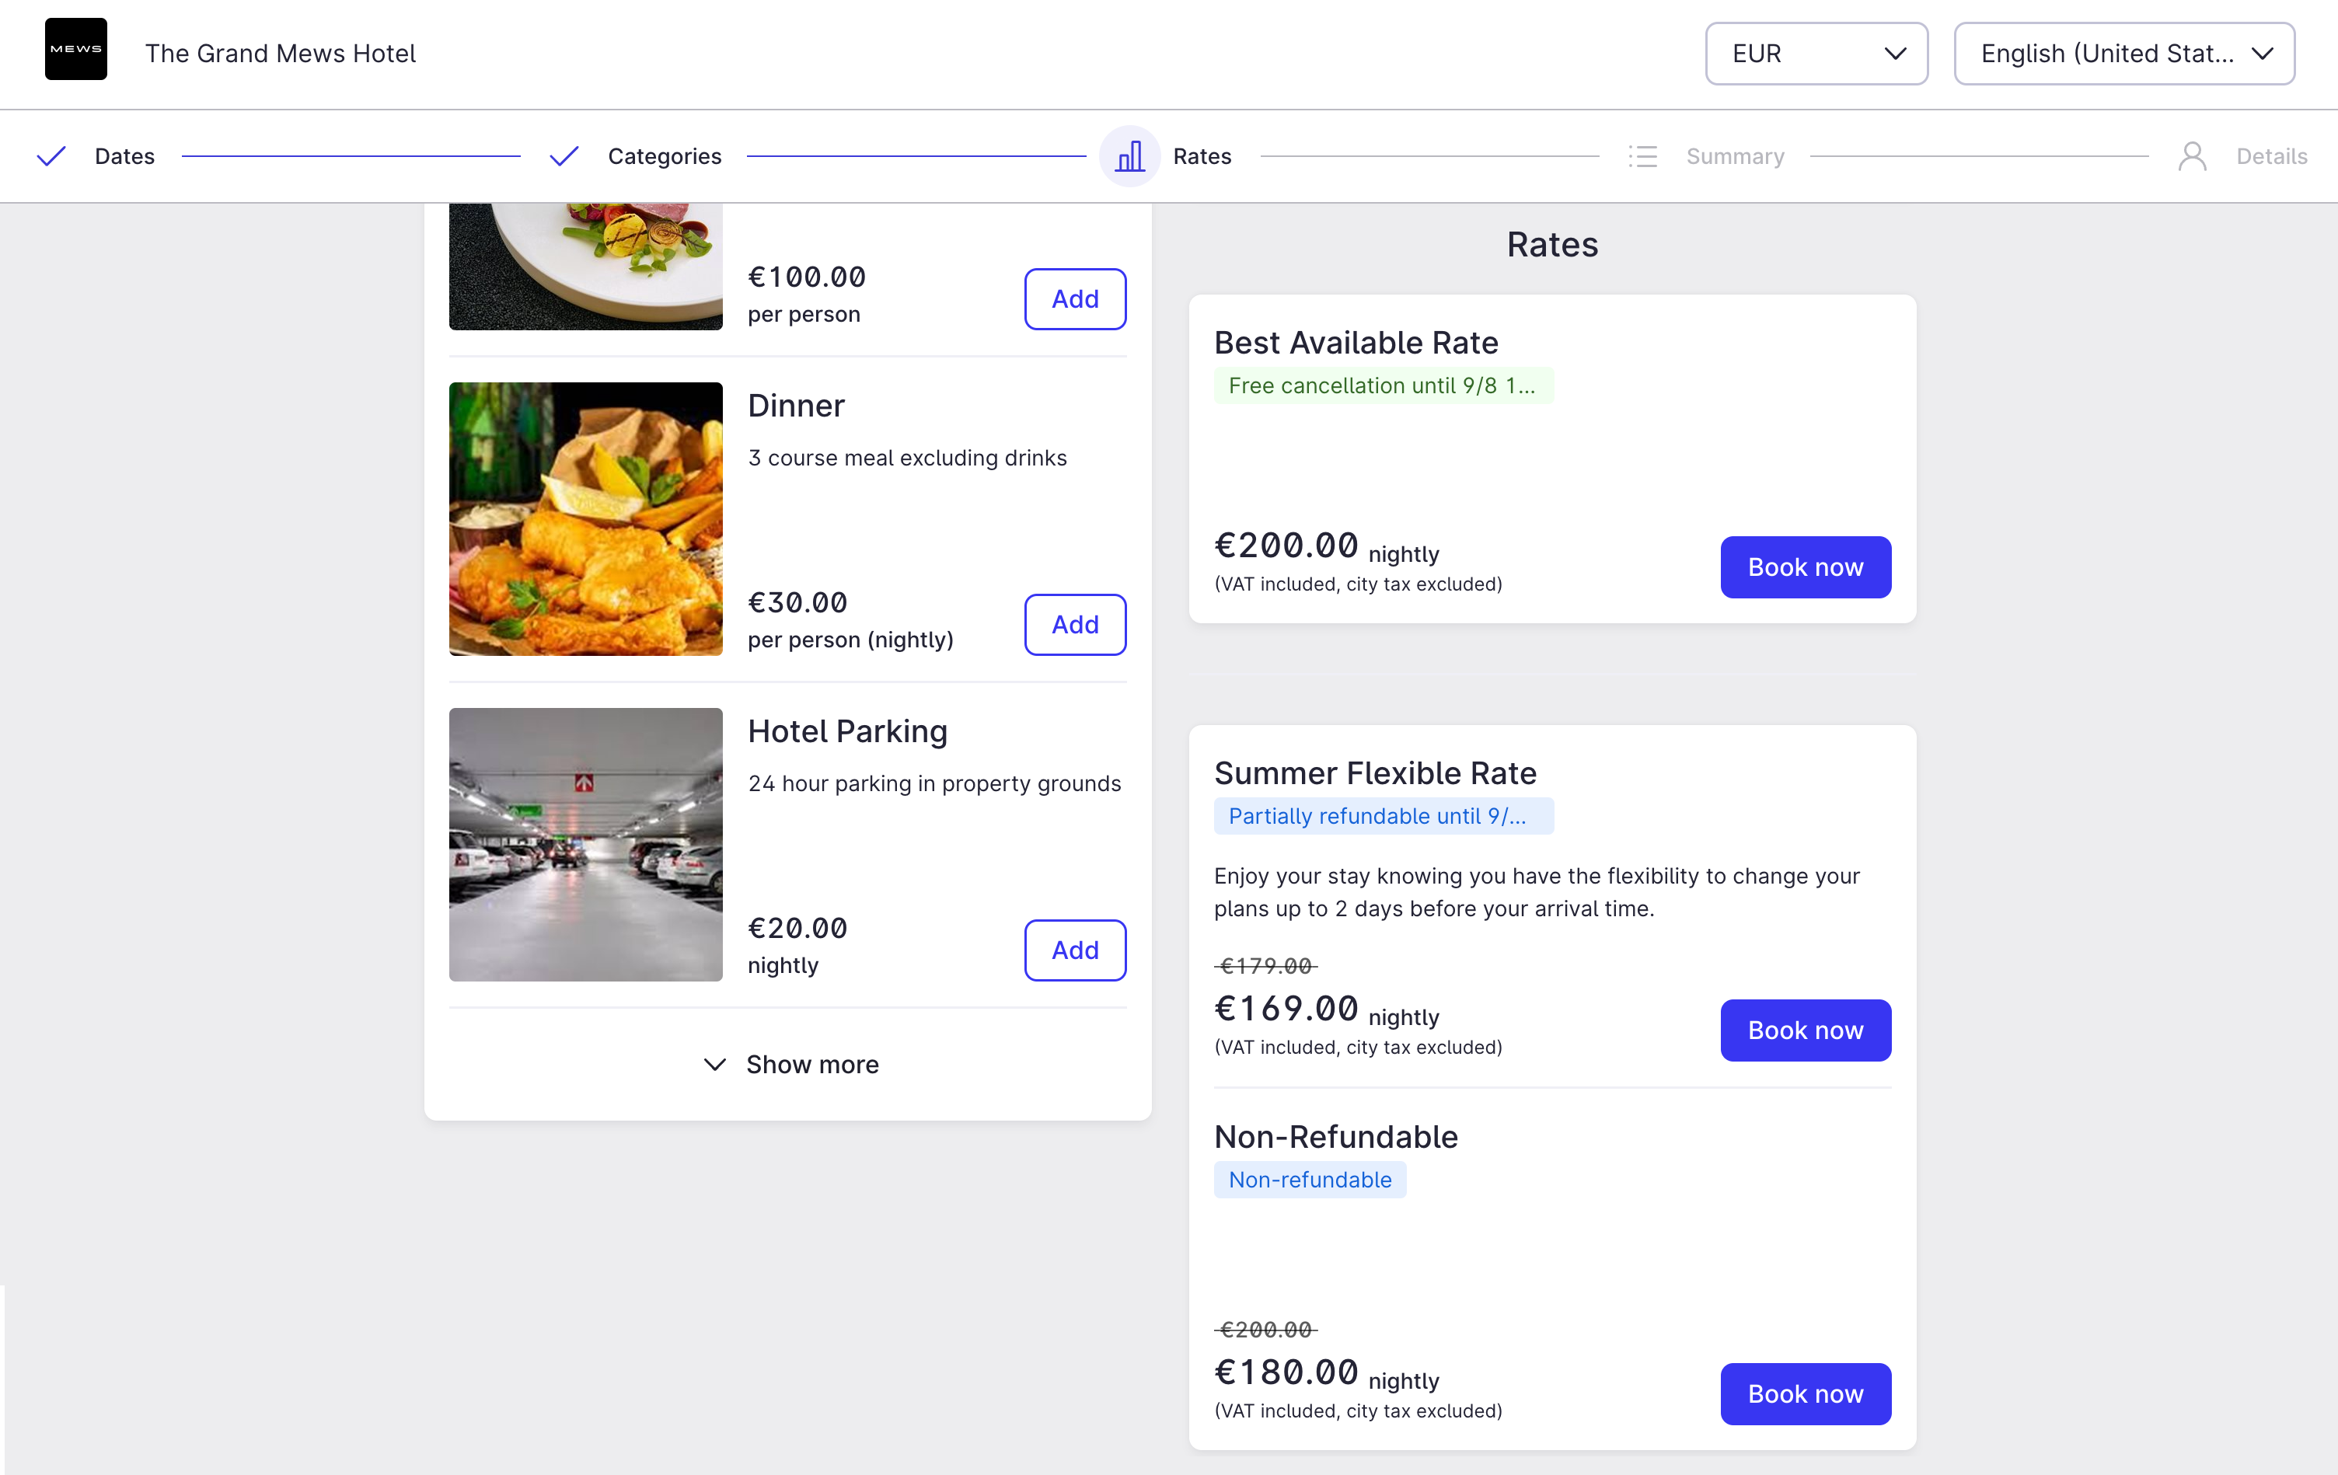Click the Dates step checkmark icon

click(x=51, y=156)
